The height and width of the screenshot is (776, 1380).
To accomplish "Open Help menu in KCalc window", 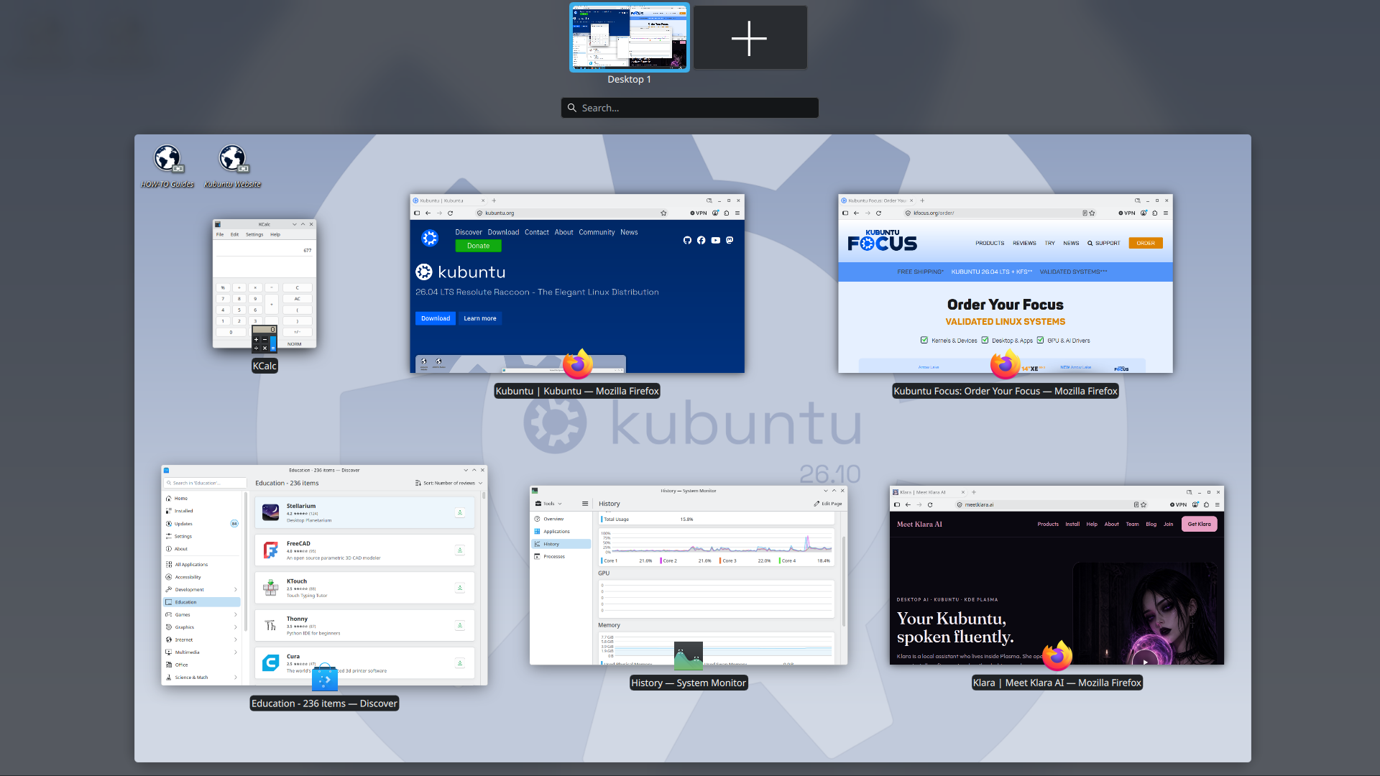I will [275, 234].
